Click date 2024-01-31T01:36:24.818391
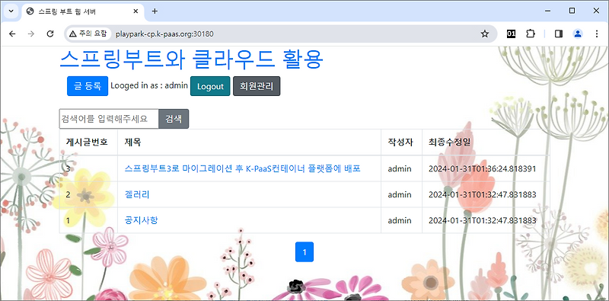Viewport: 609px width, 301px height. 483,168
